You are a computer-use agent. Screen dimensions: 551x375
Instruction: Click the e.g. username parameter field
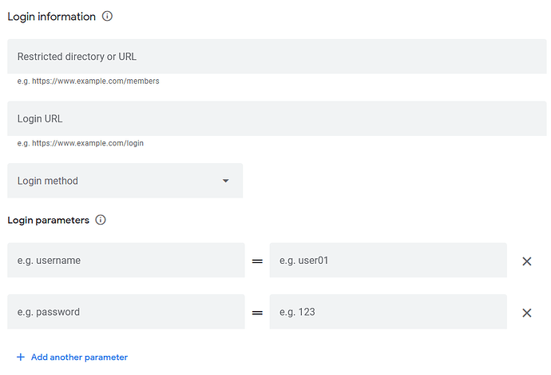pos(126,260)
